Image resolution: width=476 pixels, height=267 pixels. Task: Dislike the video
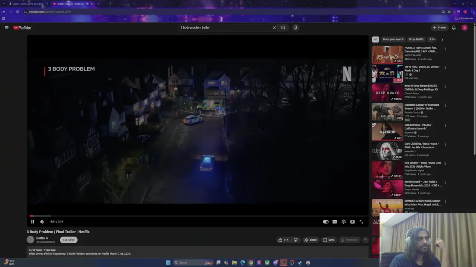(x=296, y=240)
